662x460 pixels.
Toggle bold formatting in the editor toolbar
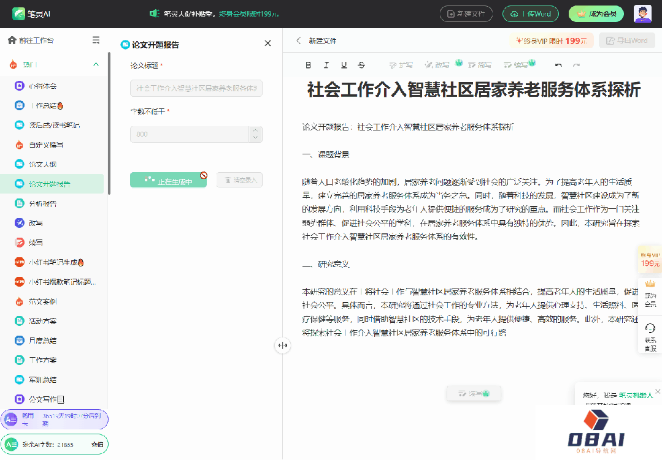(309, 64)
